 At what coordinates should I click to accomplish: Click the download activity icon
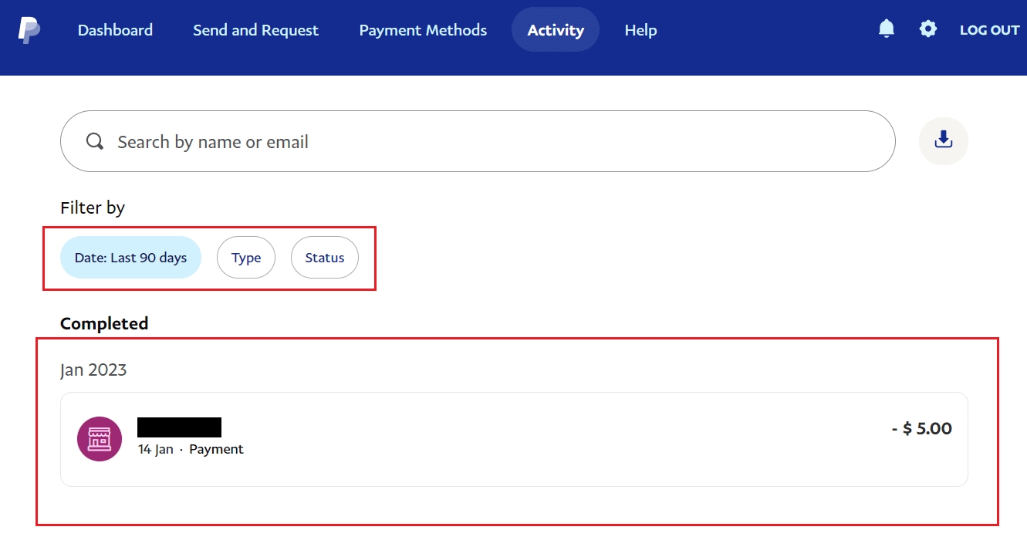[943, 140]
